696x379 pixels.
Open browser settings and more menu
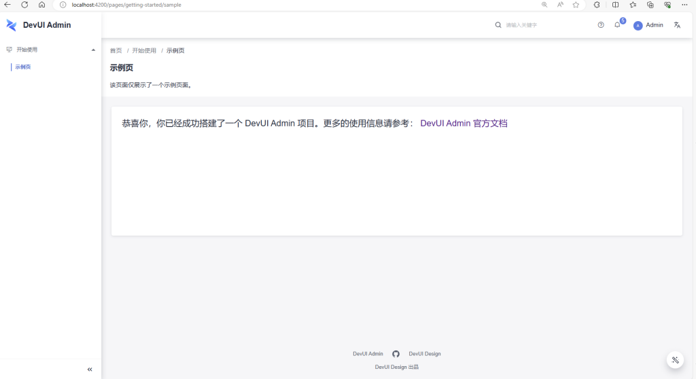tap(684, 5)
